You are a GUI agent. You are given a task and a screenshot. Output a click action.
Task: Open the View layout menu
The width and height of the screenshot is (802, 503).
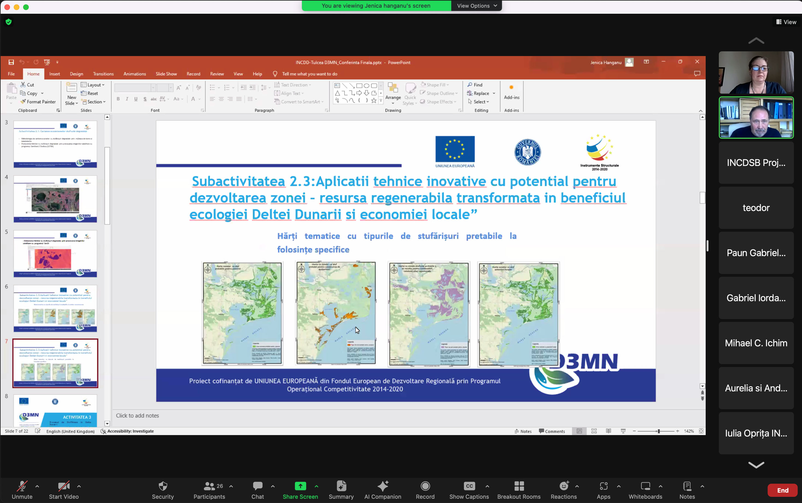pos(786,22)
